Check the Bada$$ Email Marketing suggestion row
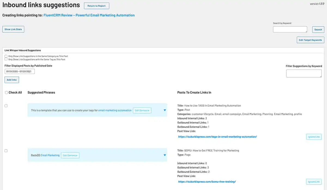This screenshot has height=190, width=327. tap(6, 151)
